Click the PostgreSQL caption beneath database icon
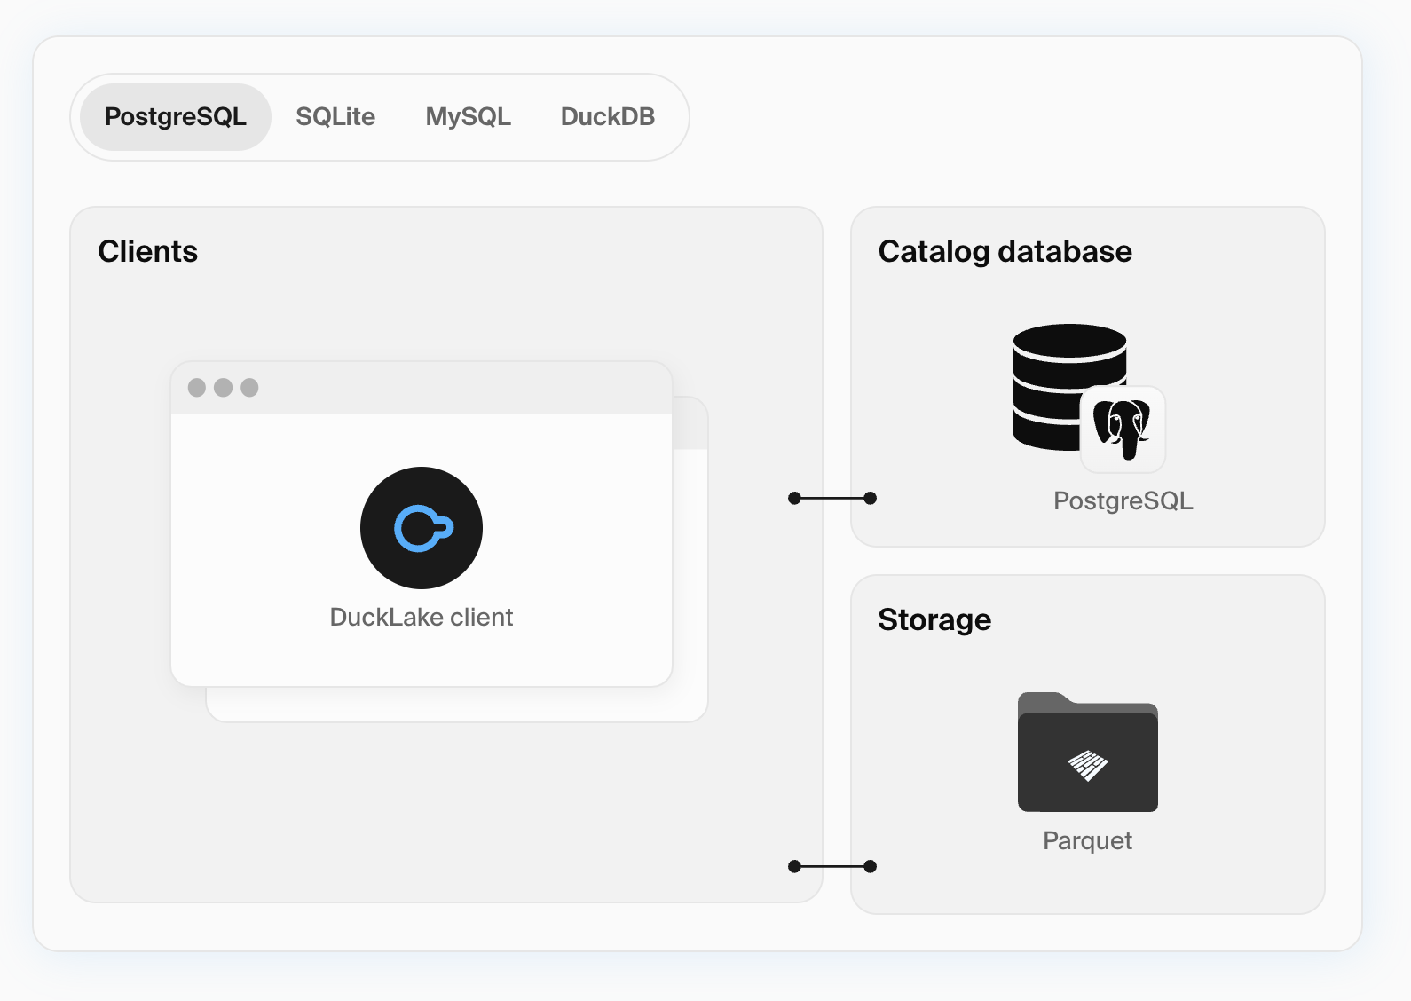The image size is (1411, 1001). tap(1123, 501)
